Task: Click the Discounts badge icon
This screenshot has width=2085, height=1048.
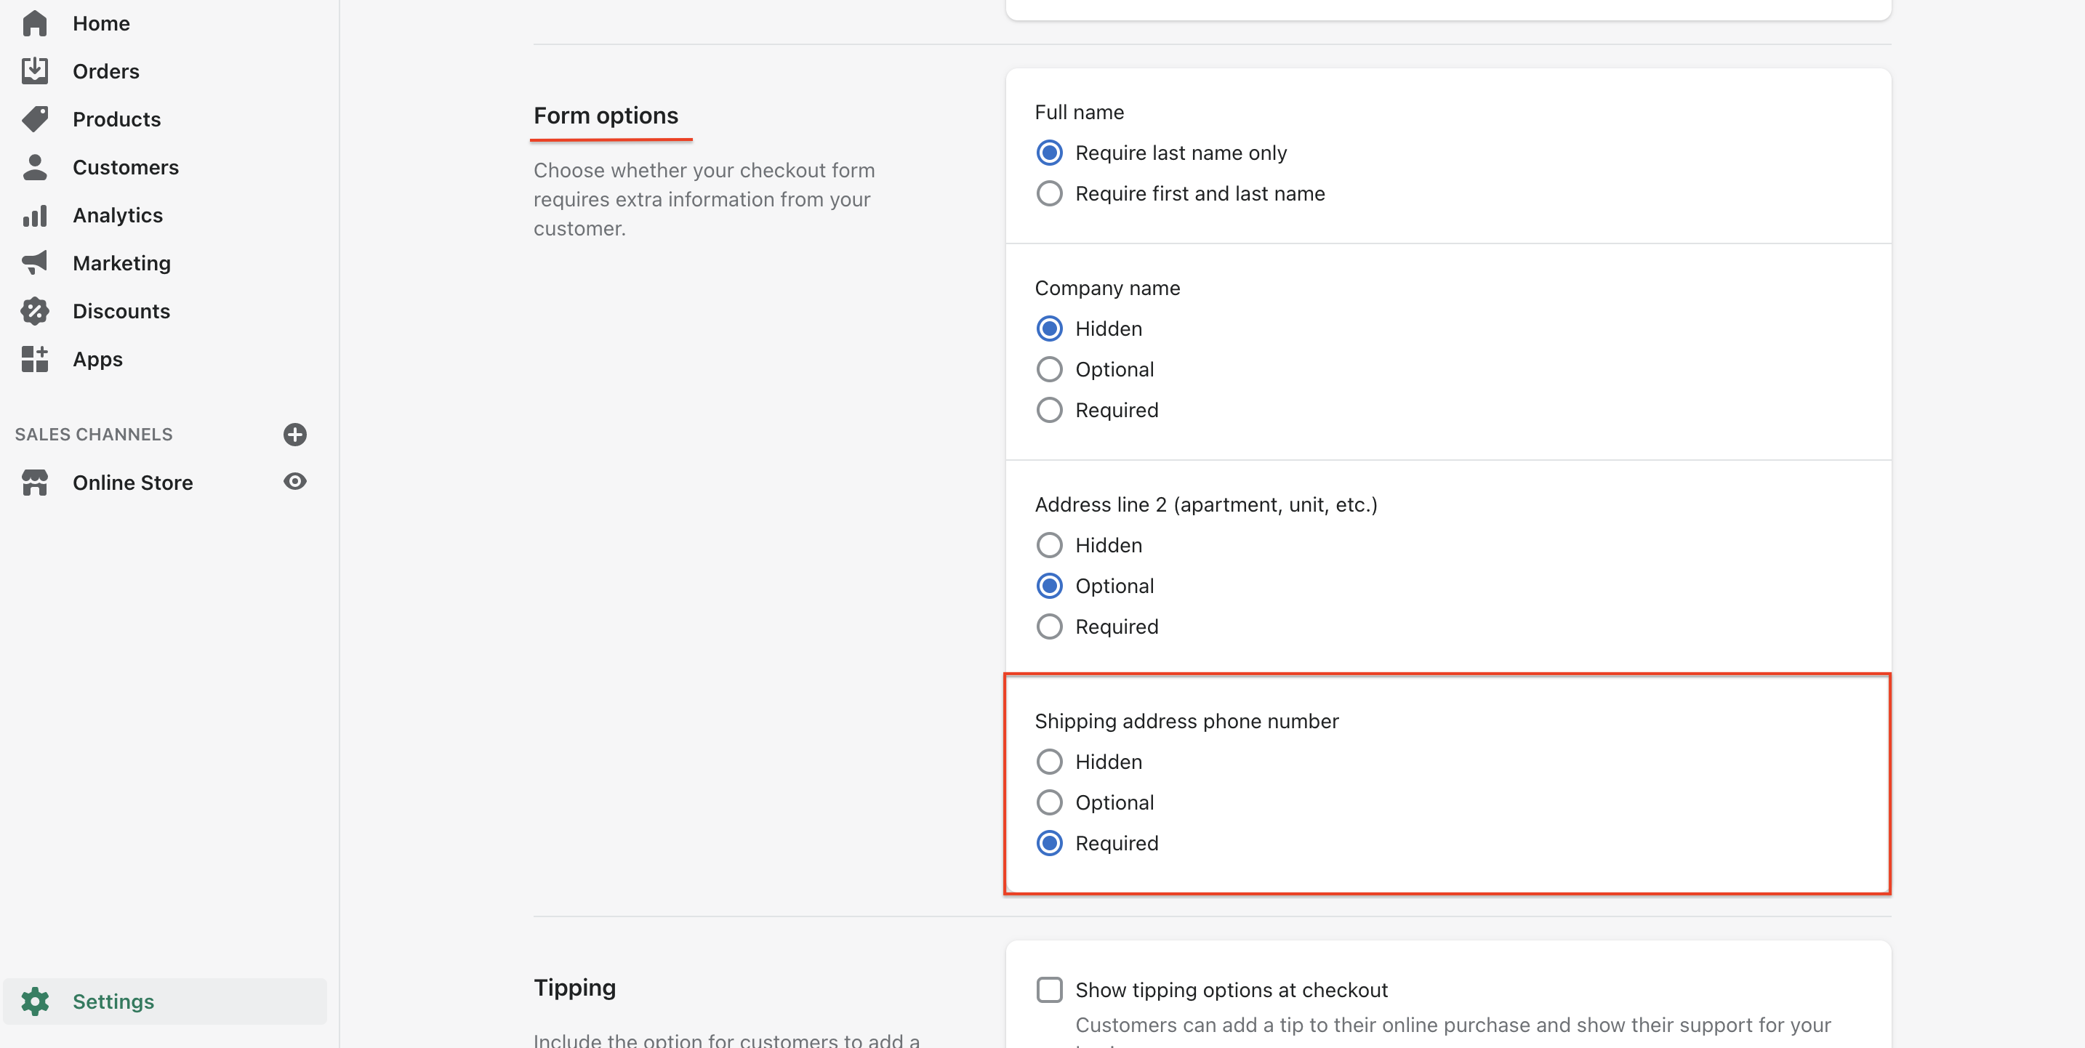Action: coord(35,311)
